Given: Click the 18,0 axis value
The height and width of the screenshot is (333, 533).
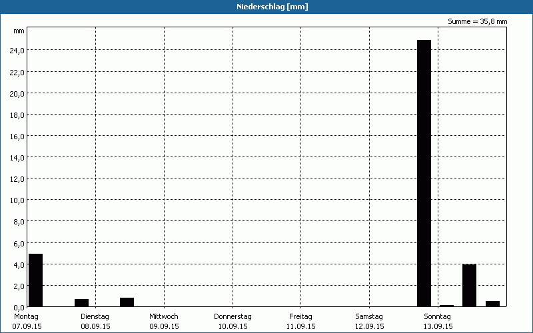Looking at the screenshot, I should 17,115.
